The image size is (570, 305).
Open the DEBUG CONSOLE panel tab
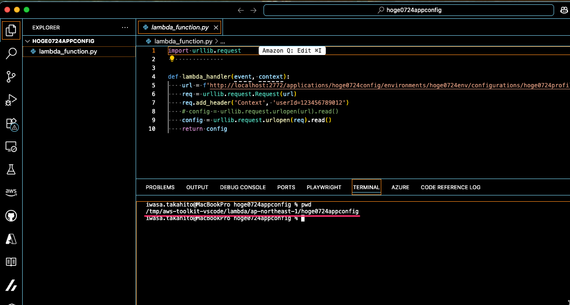(x=243, y=187)
